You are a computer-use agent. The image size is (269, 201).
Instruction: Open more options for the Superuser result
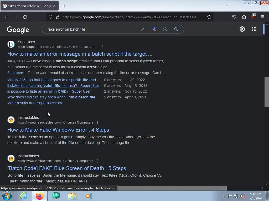[102, 47]
